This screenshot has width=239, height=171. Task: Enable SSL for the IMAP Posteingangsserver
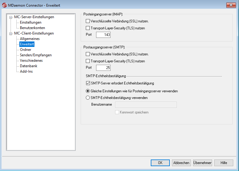88,21
